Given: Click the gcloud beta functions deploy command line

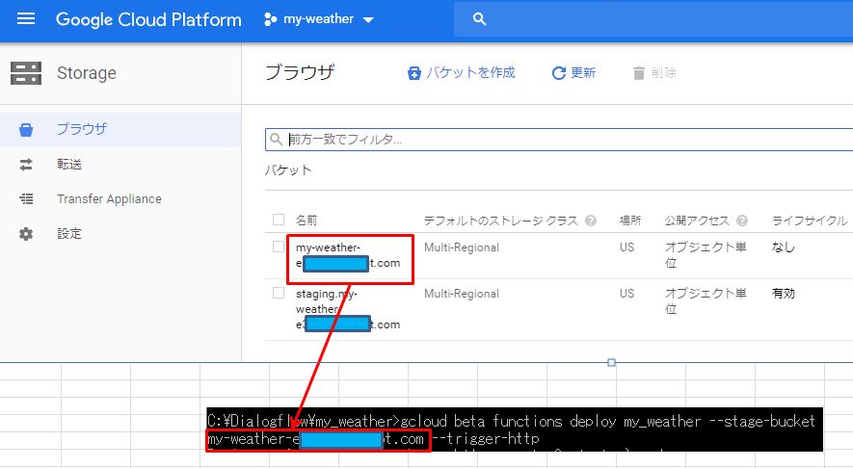Looking at the screenshot, I should tap(607, 421).
